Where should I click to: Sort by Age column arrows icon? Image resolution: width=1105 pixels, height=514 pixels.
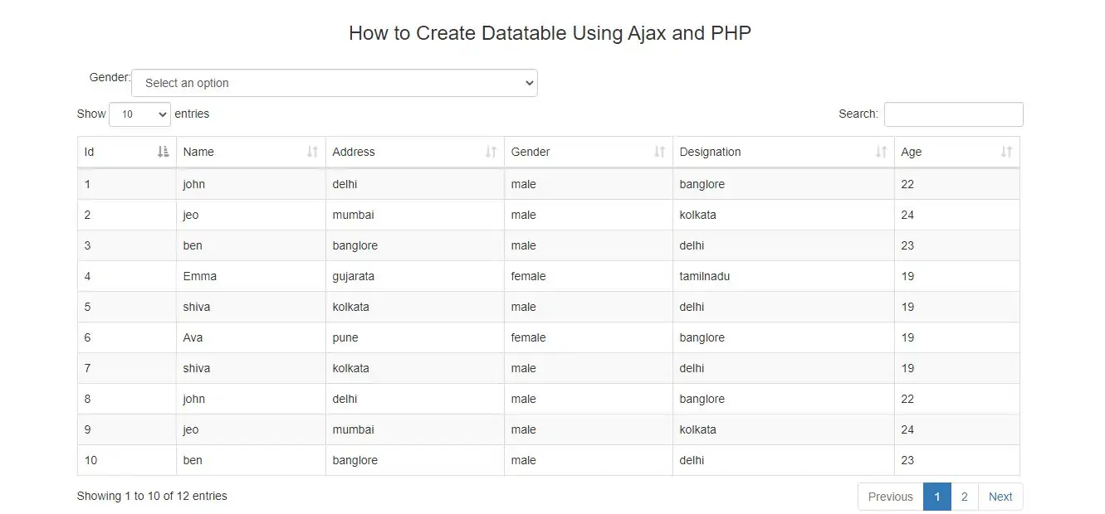(1006, 152)
